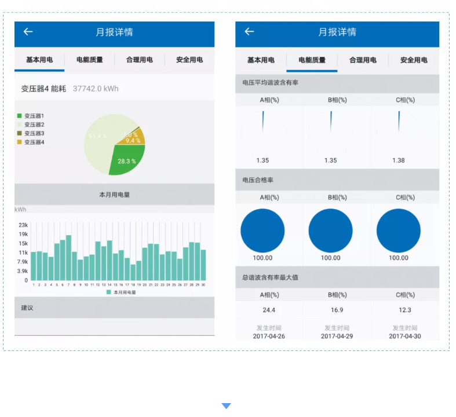Viewport: 456px width, 417px height.
Task: Click the green 变压器1 legend marker
Action: click(x=19, y=116)
